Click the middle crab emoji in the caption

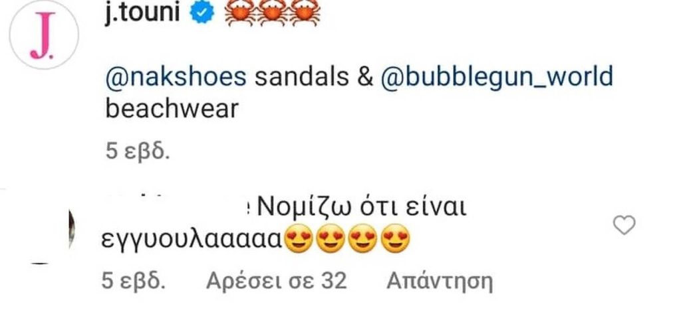272,12
